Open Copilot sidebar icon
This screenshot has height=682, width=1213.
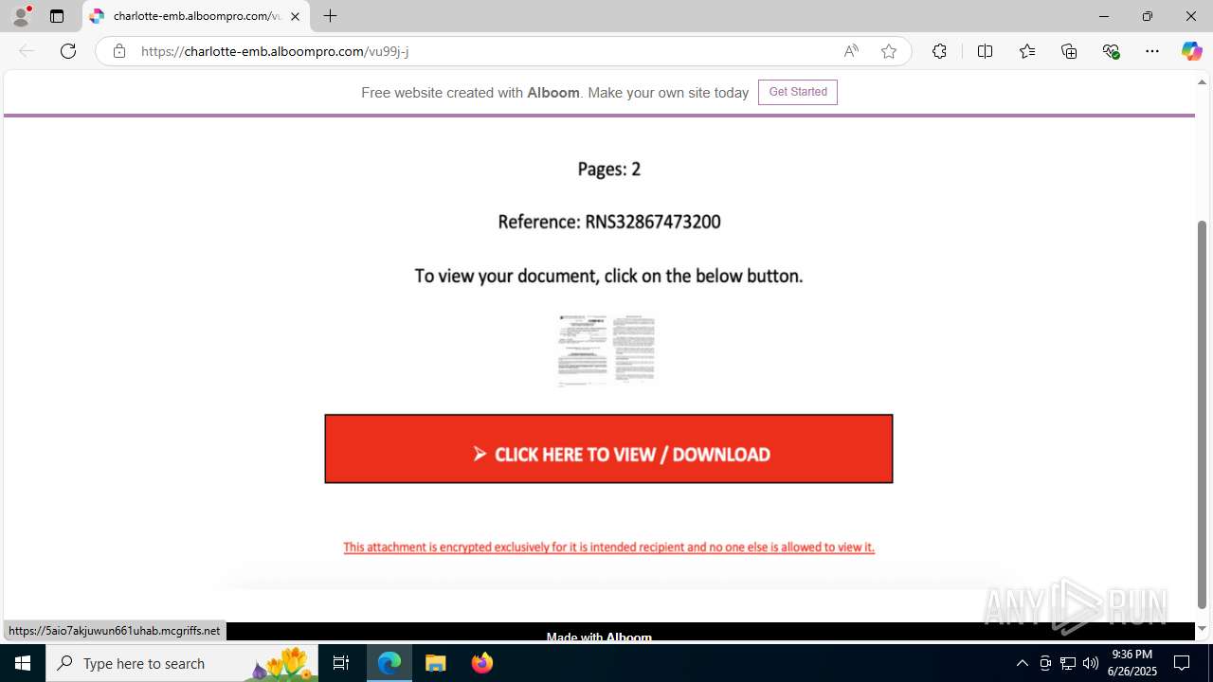(1191, 51)
